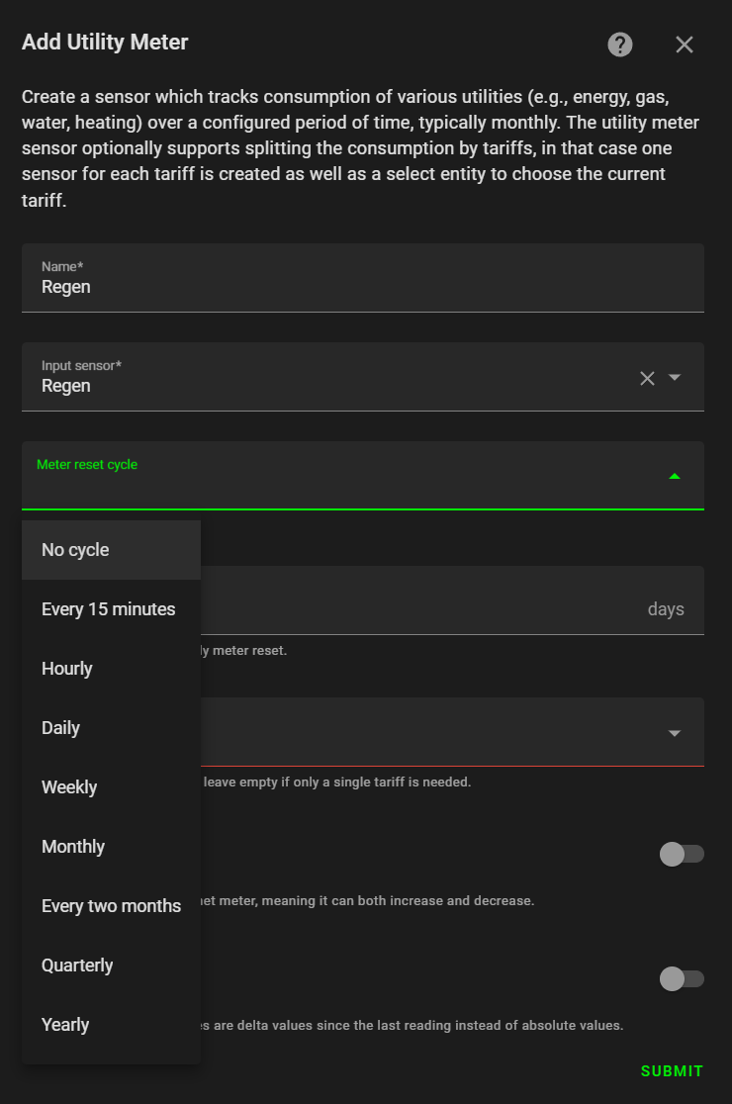Collapse the Meter reset cycle dropdown arrow
This screenshot has height=1104, width=732.
(675, 477)
